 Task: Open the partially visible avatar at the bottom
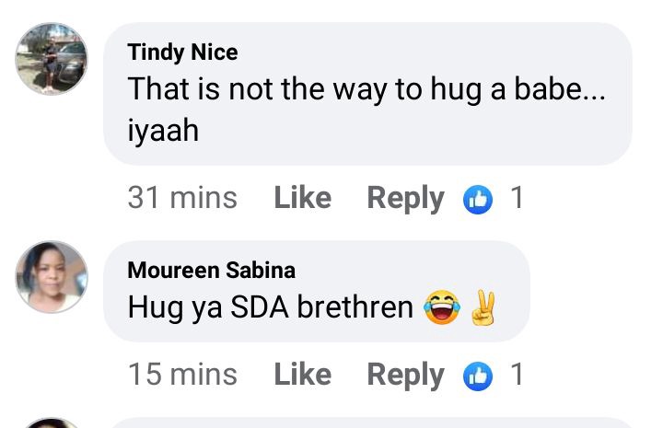(x=52, y=422)
